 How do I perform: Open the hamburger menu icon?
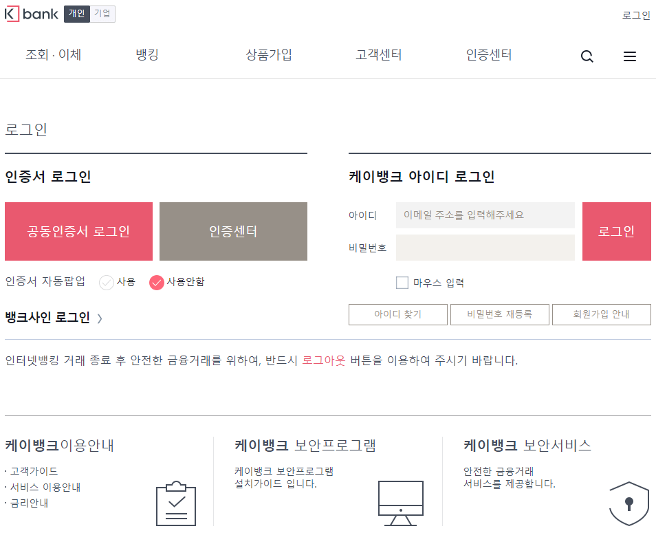(x=629, y=56)
